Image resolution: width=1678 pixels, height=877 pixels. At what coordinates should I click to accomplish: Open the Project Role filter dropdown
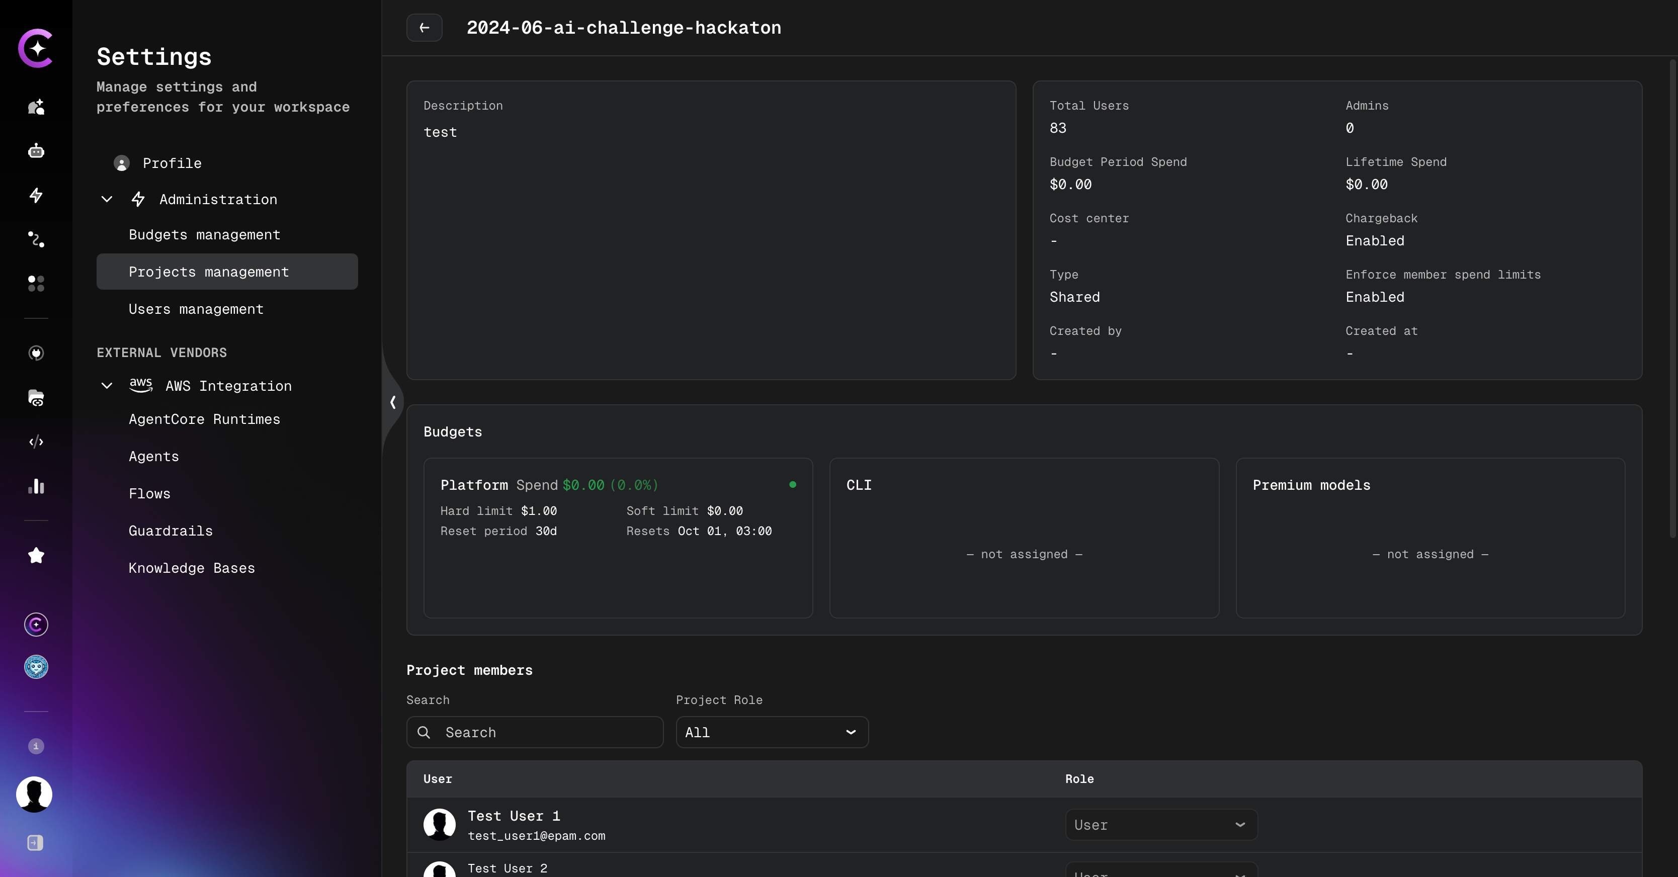pyautogui.click(x=772, y=733)
